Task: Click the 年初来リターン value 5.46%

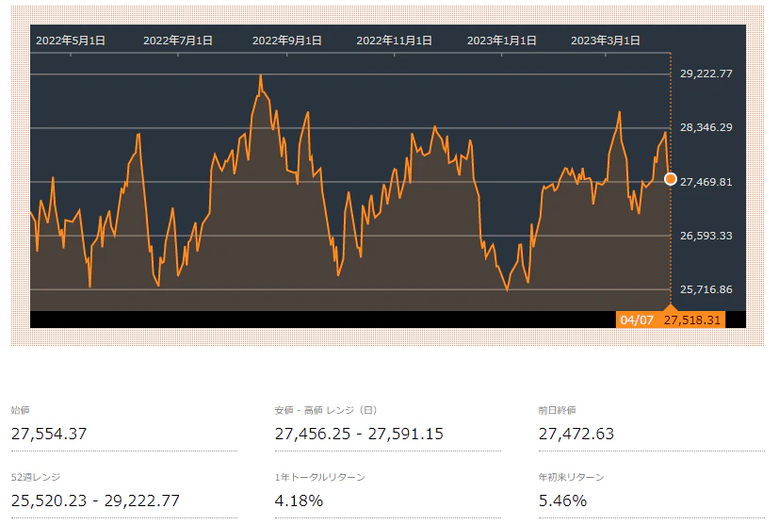Action: click(x=562, y=500)
